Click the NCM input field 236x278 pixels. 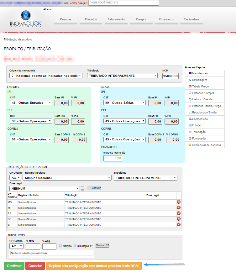pos(170,76)
